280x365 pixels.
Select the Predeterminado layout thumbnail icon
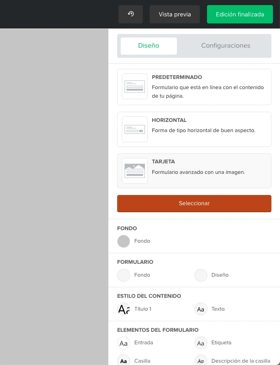click(135, 86)
